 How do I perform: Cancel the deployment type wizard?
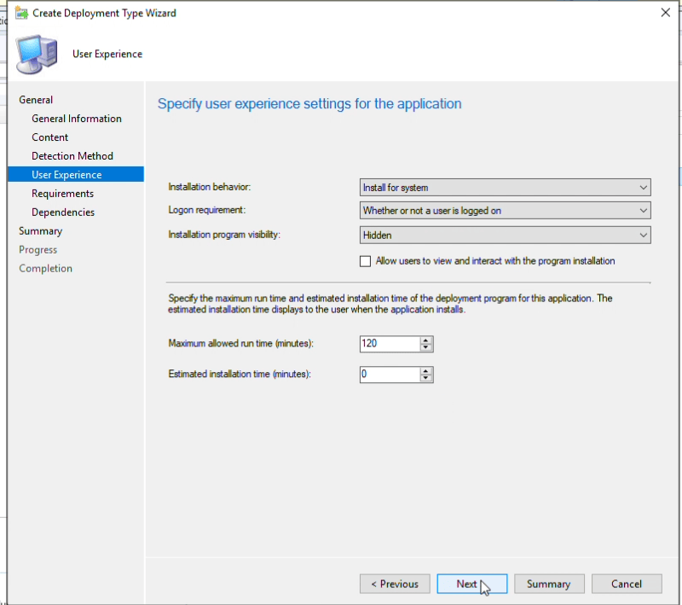click(x=627, y=584)
